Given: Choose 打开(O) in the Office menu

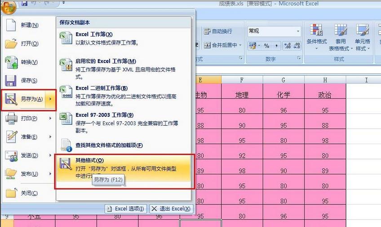Looking at the screenshot, I should pyautogui.click(x=29, y=43).
